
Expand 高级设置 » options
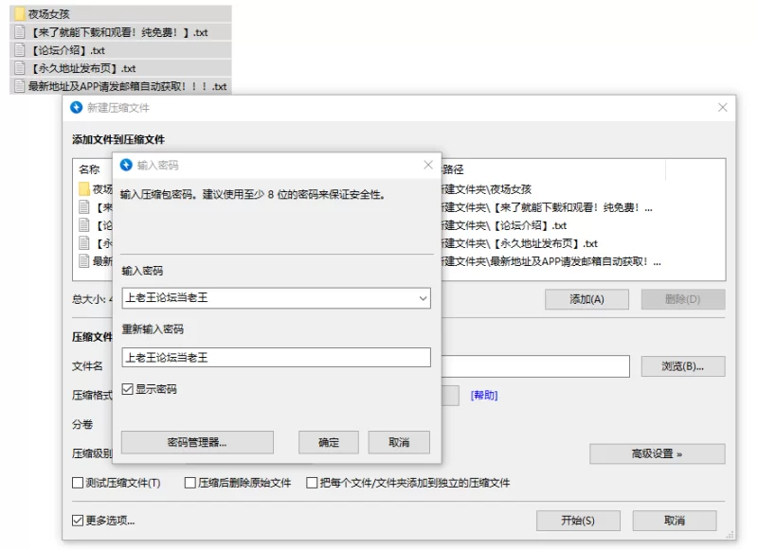(x=657, y=453)
